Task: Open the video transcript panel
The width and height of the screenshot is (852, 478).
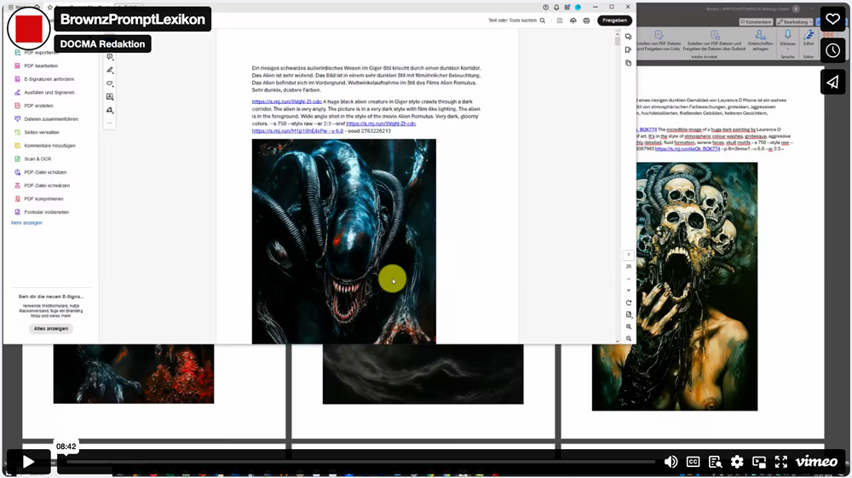Action: [x=716, y=462]
